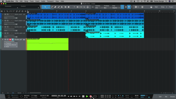Image resolution: width=176 pixels, height=99 pixels.
Task: Open the Macro toolbar grid icon
Action: (136, 7)
